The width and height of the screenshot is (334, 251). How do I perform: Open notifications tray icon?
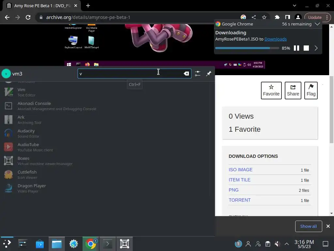point(238,244)
